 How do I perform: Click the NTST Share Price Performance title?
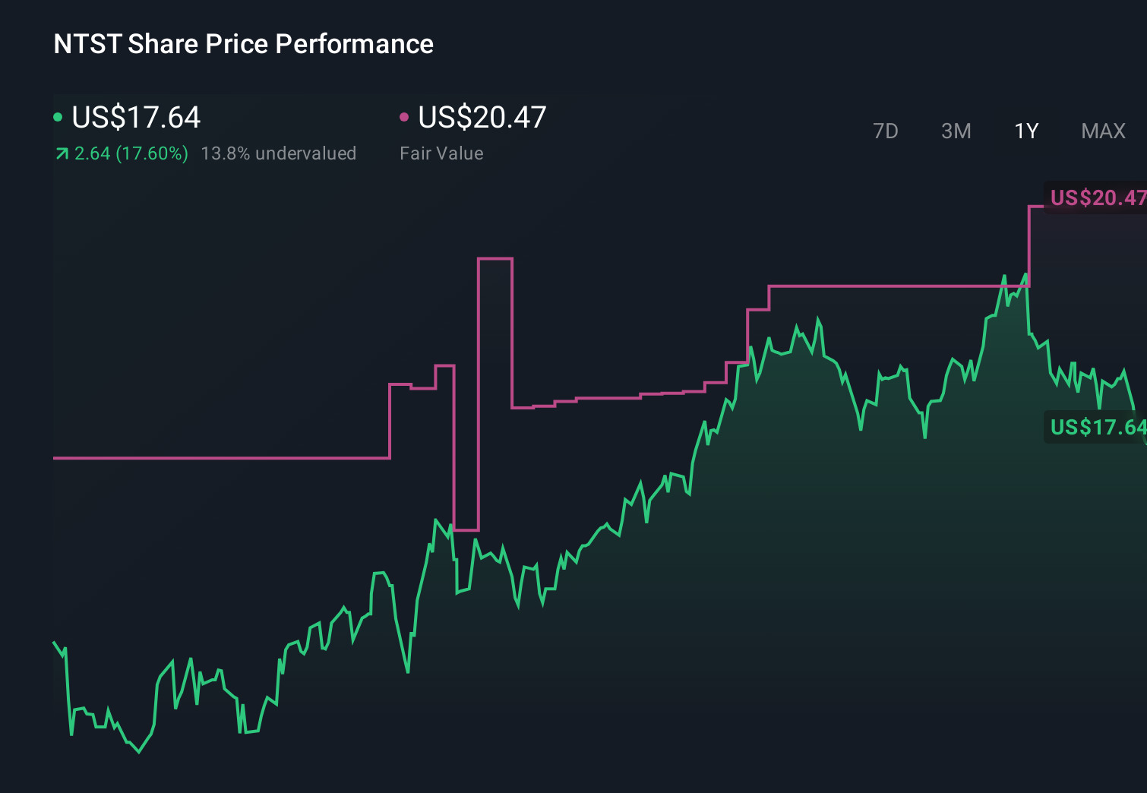(x=242, y=44)
